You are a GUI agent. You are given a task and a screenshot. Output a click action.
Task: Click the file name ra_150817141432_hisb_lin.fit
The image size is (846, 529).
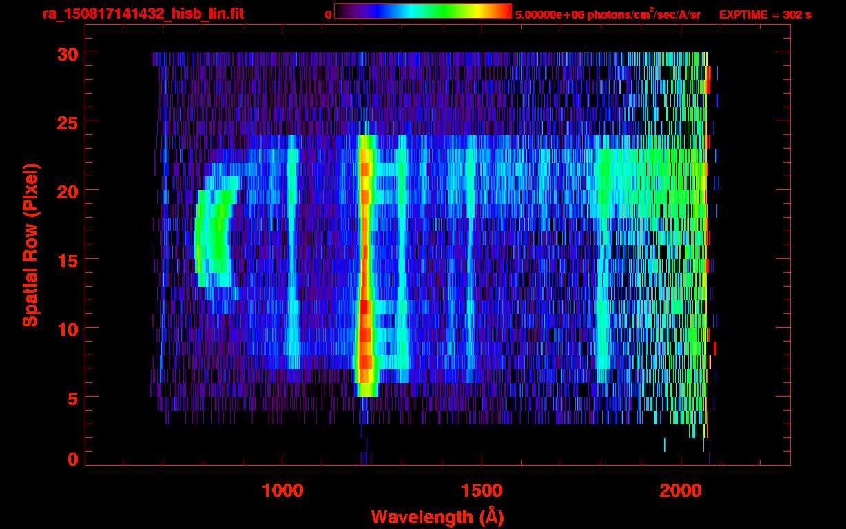coord(143,14)
